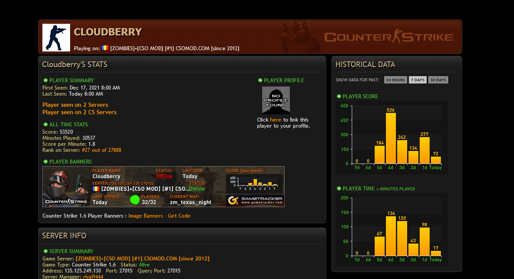Click the GameTracker logo in banner
This screenshot has height=279, width=514.
255,200
